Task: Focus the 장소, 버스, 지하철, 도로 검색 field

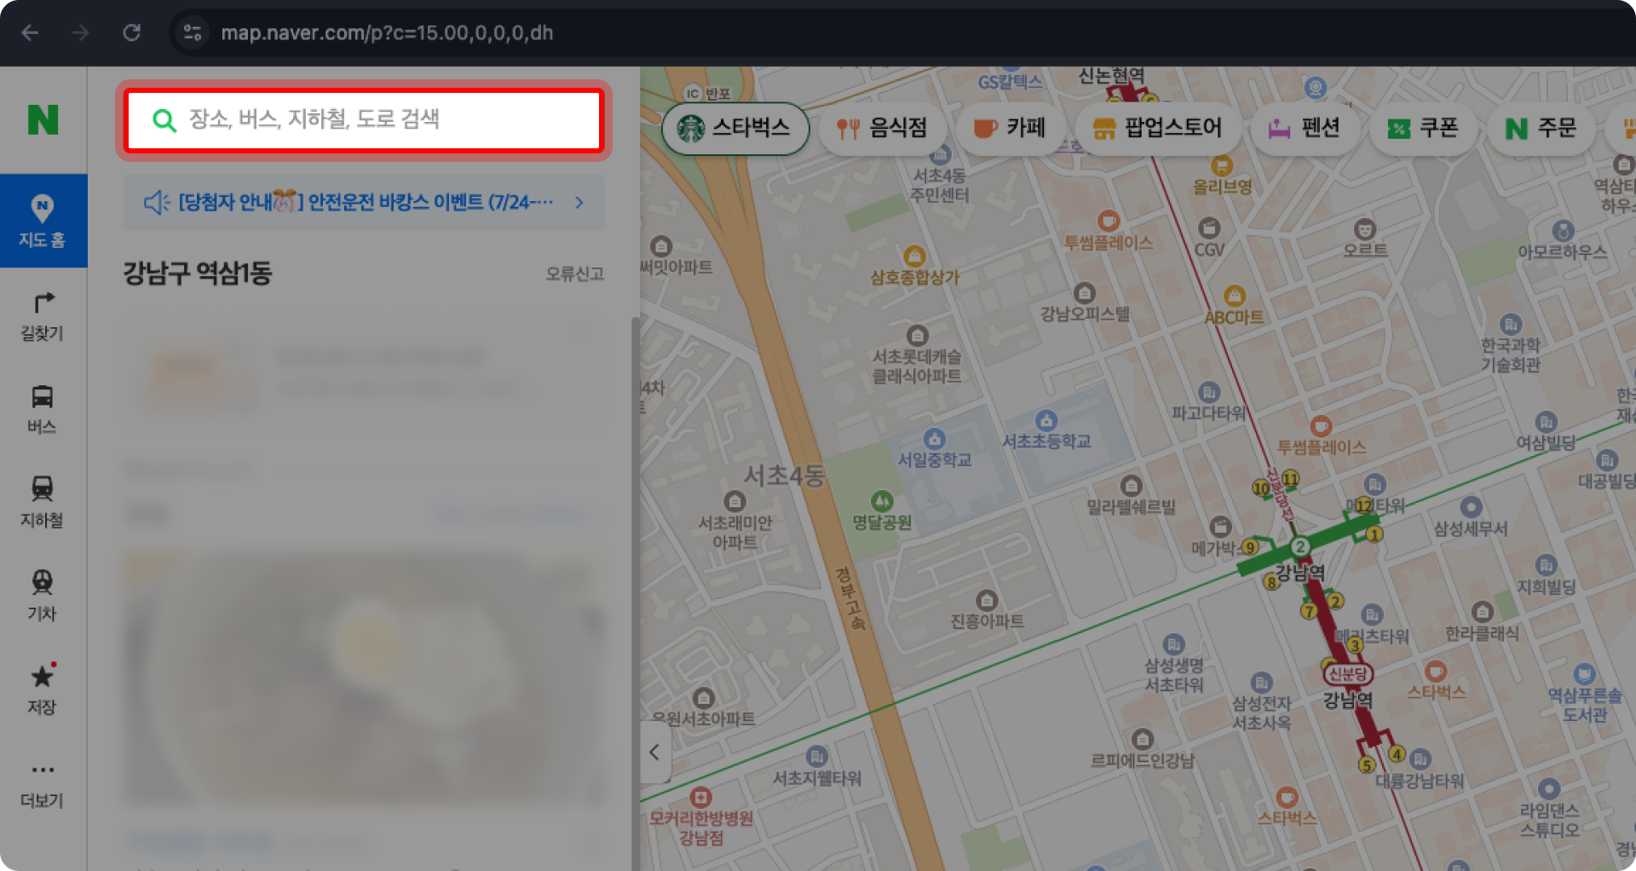Action: coord(364,120)
